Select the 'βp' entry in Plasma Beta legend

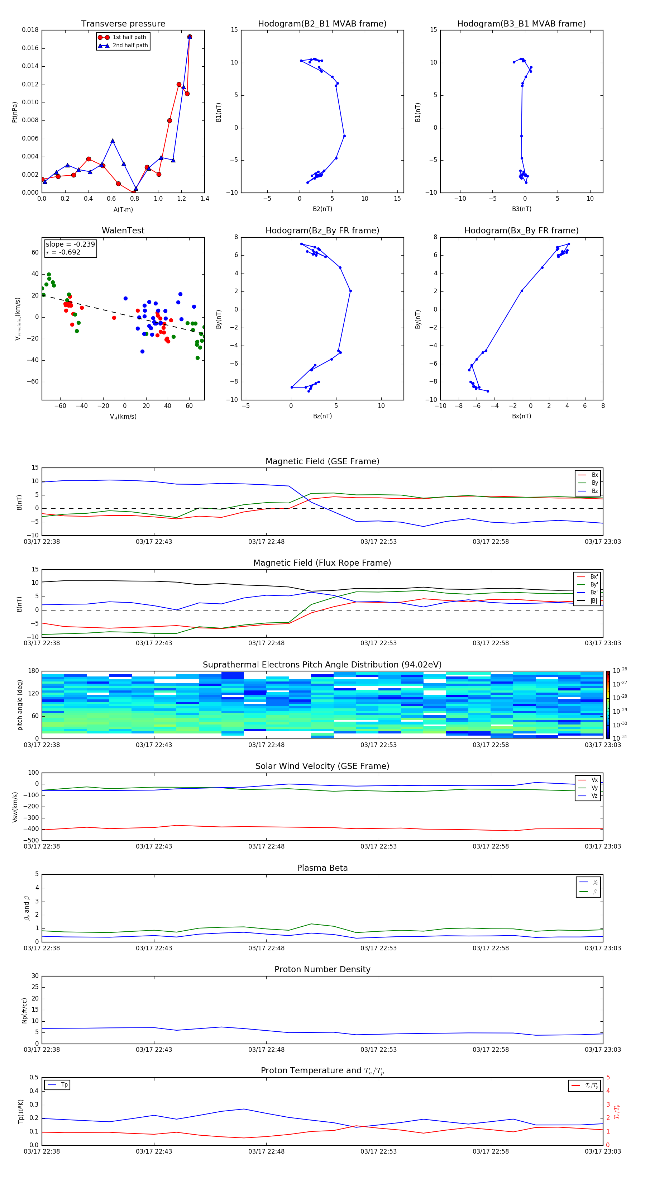click(588, 882)
